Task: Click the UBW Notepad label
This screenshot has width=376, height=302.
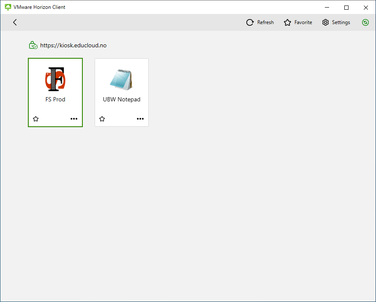Action: coord(122,99)
